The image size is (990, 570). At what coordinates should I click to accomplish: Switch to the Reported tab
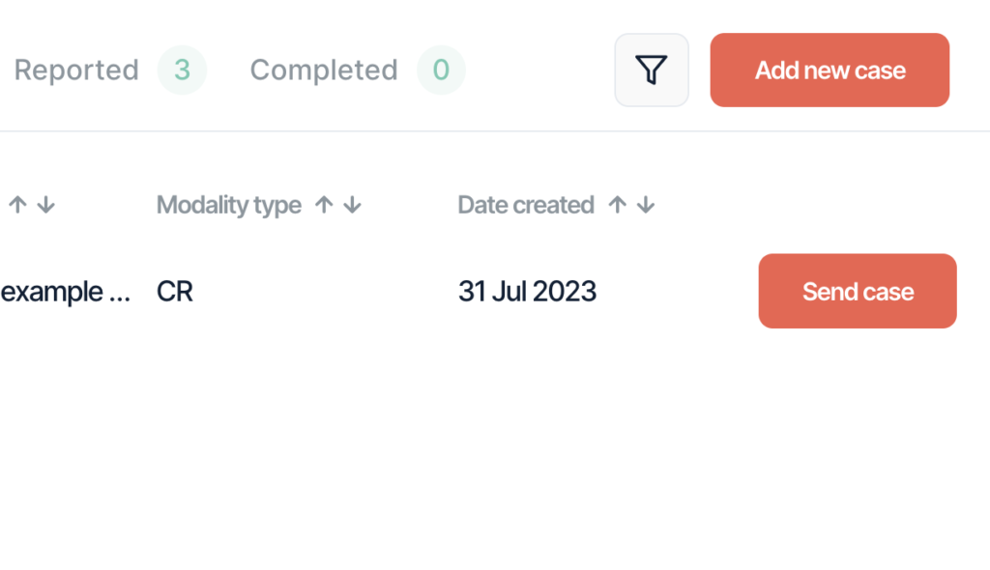pos(76,70)
